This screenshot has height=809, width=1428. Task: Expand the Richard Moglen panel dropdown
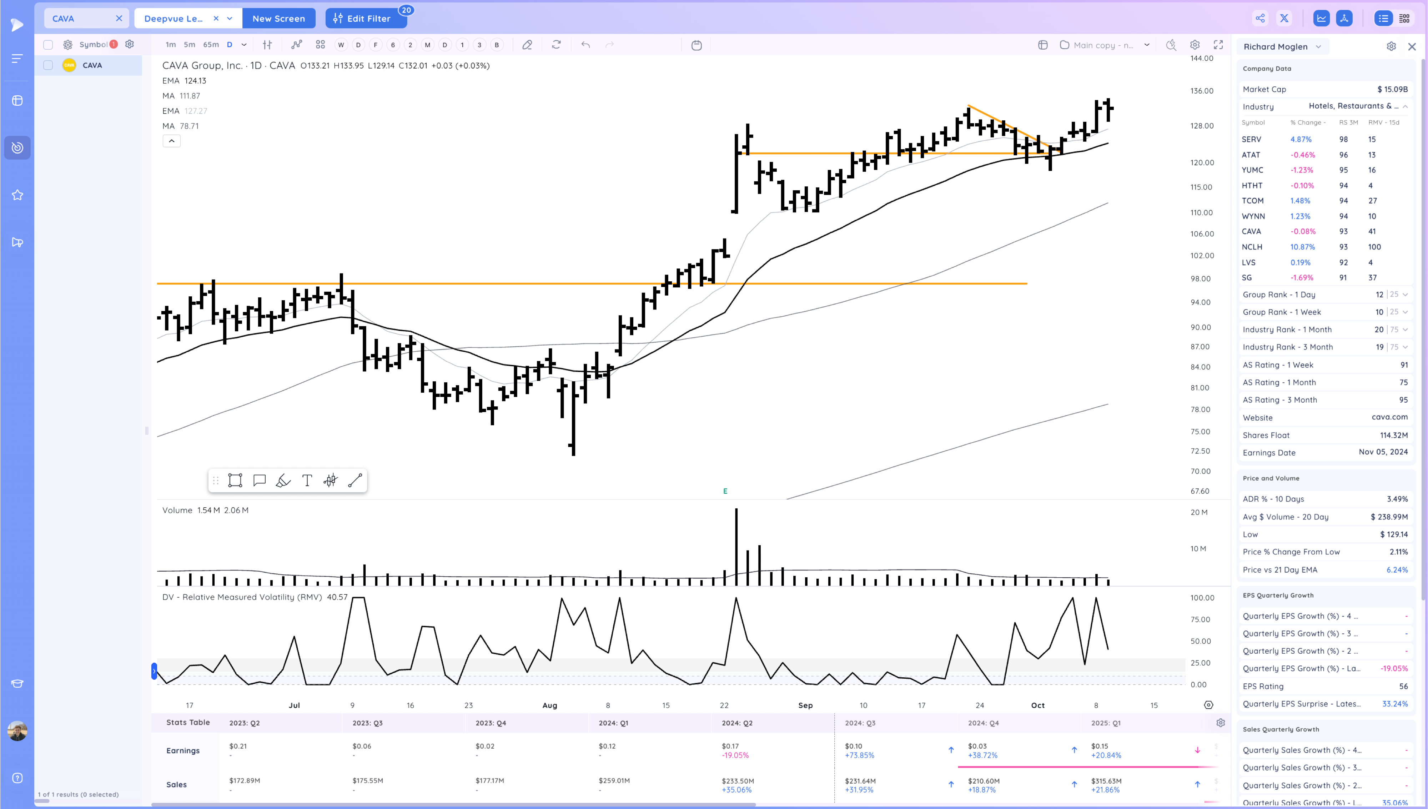[x=1319, y=47]
